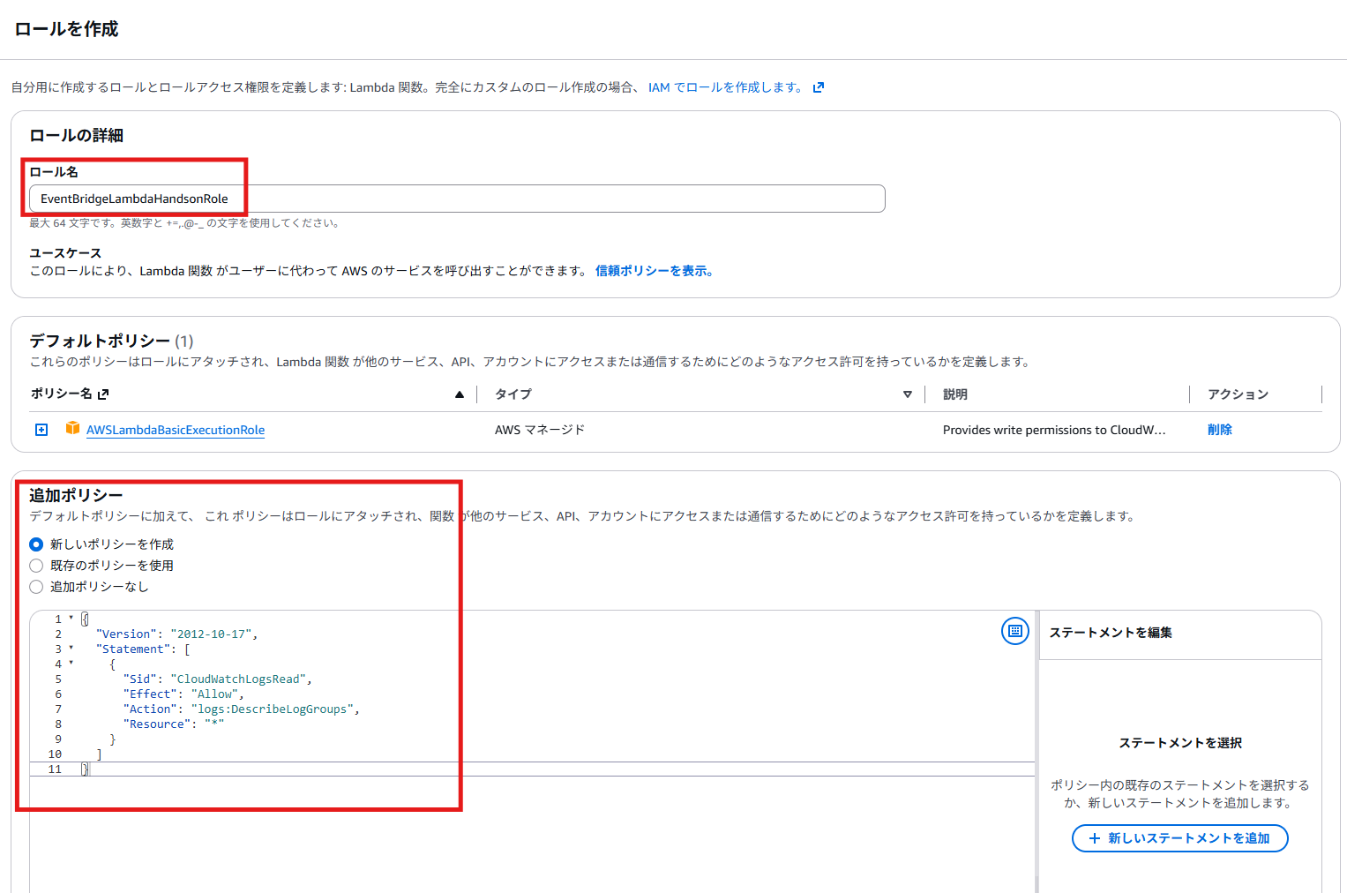Sort by タイプ column arrow
Image resolution: width=1347 pixels, height=893 pixels.
908,394
